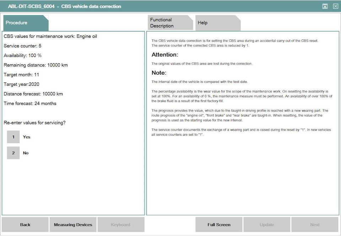Click the 'Target month: 11' line

coord(21,75)
